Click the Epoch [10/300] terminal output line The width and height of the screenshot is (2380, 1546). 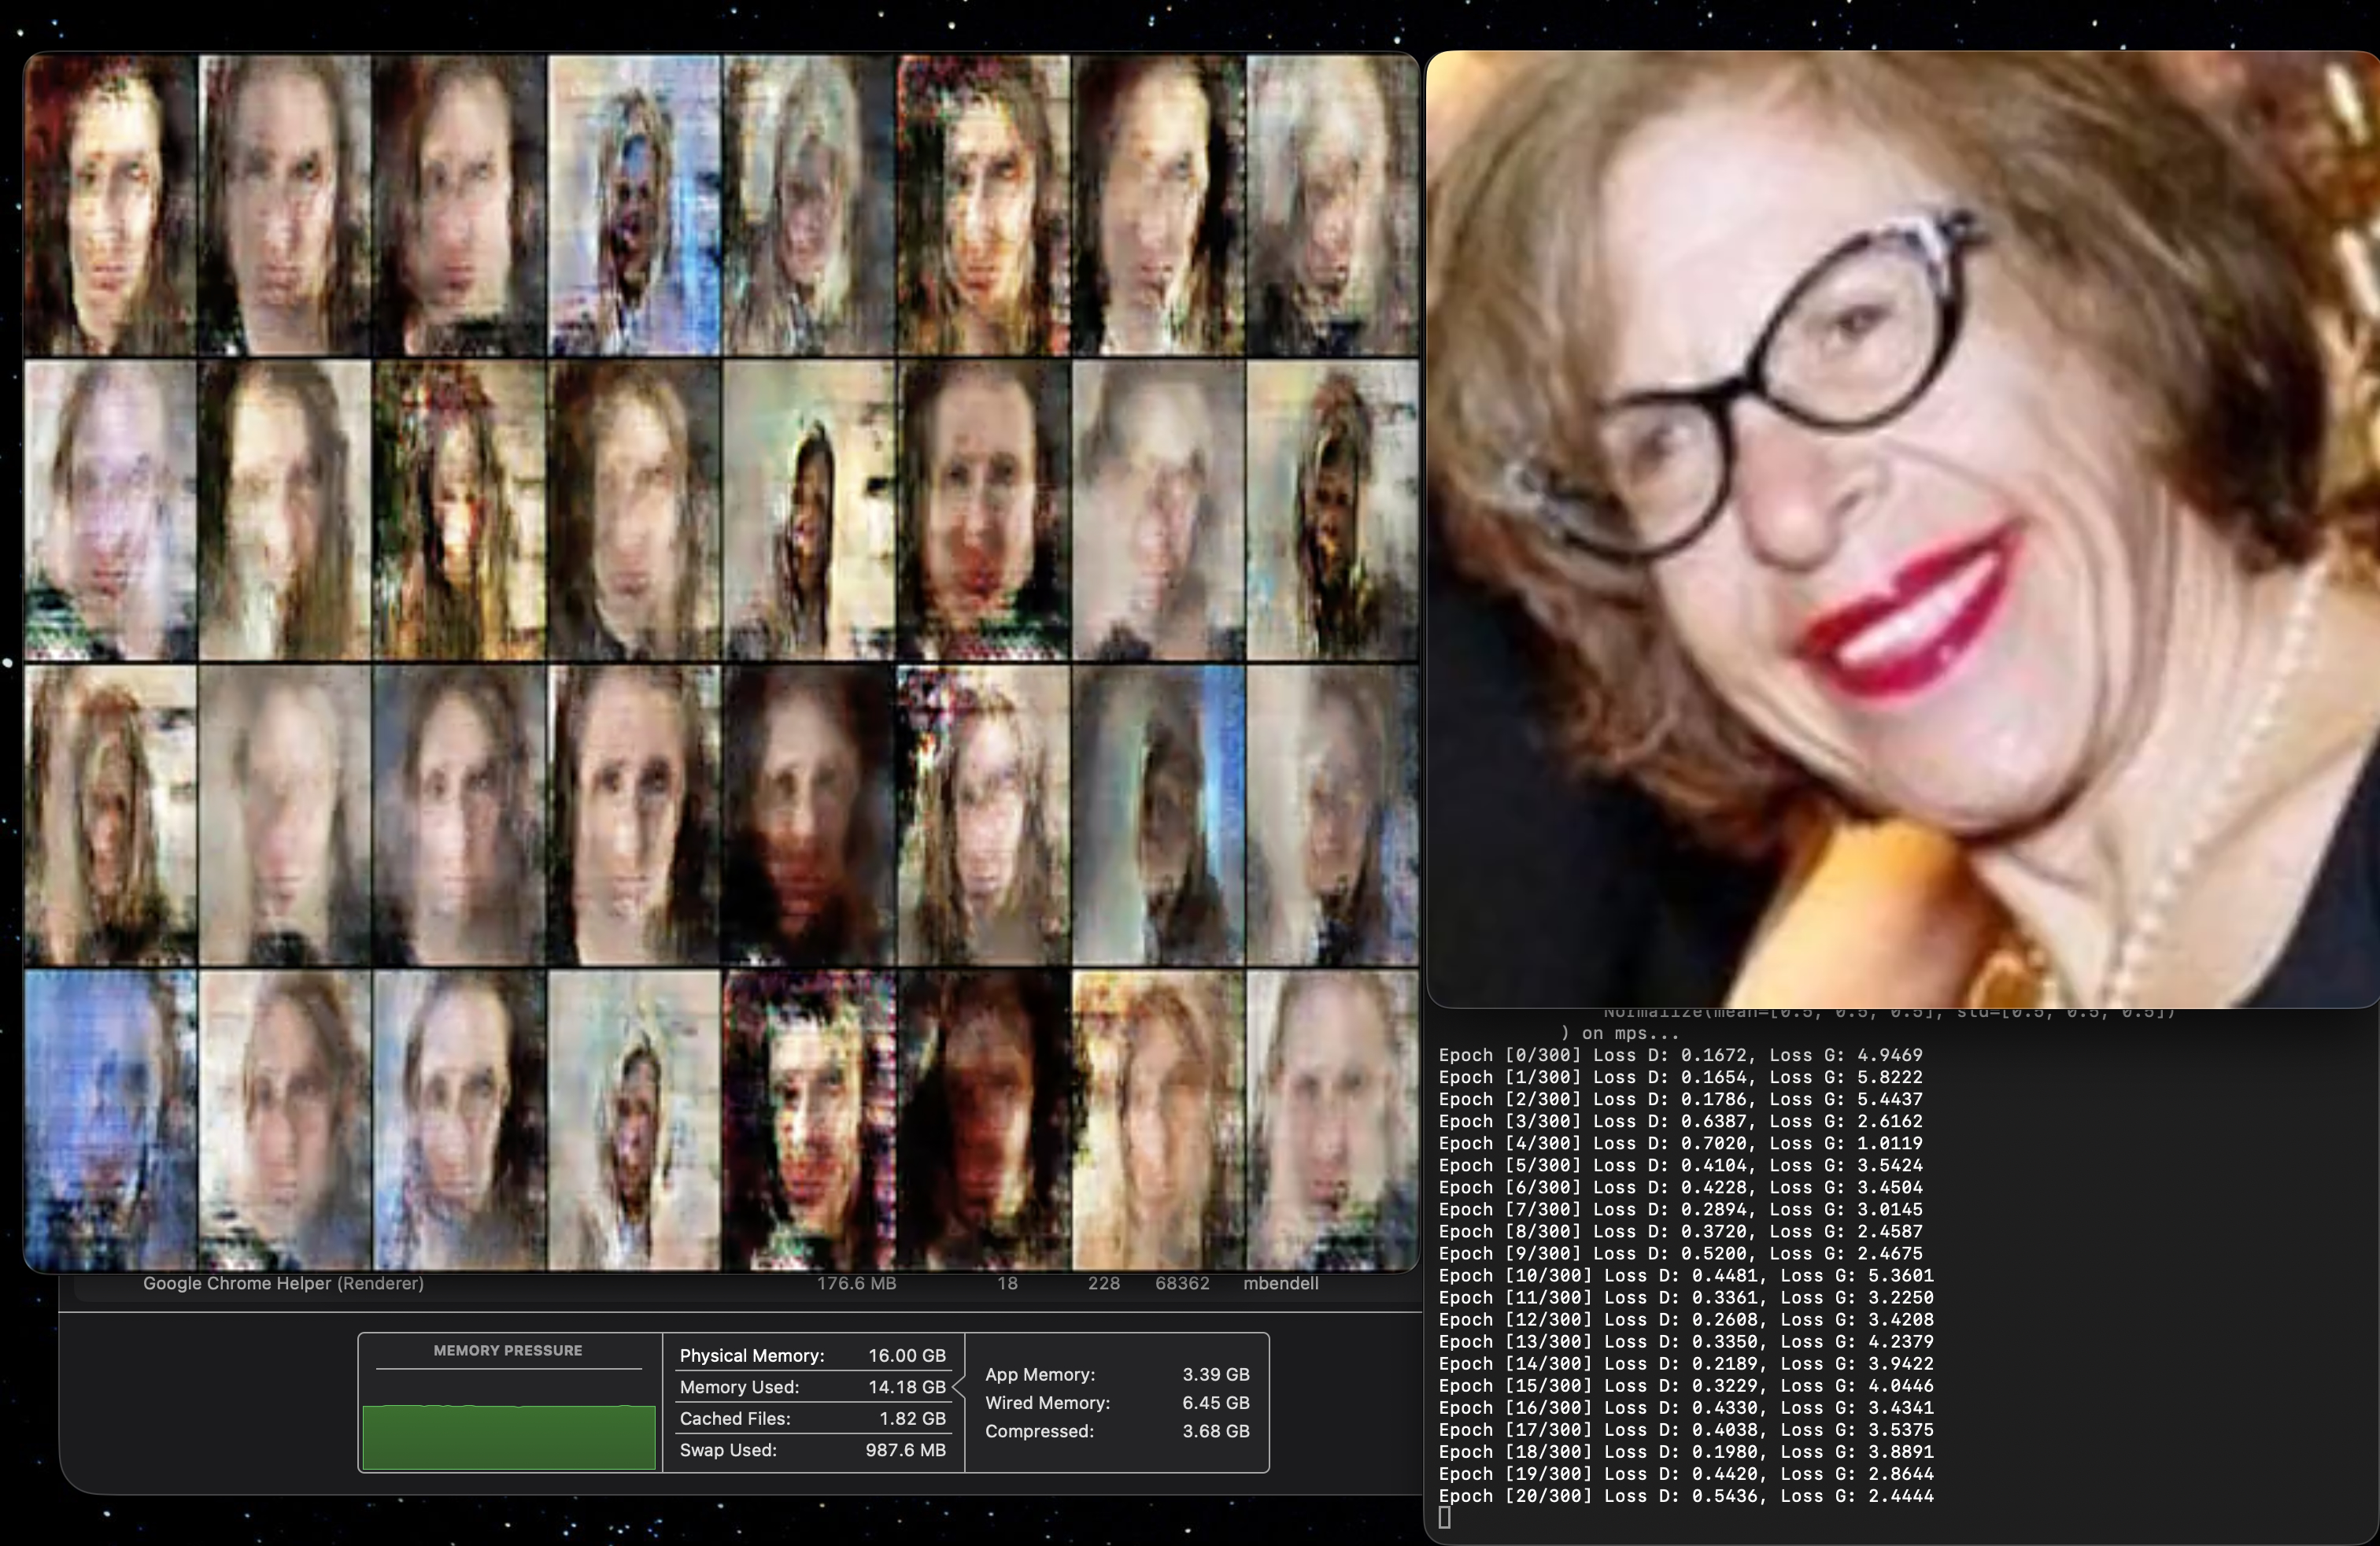point(1685,1275)
